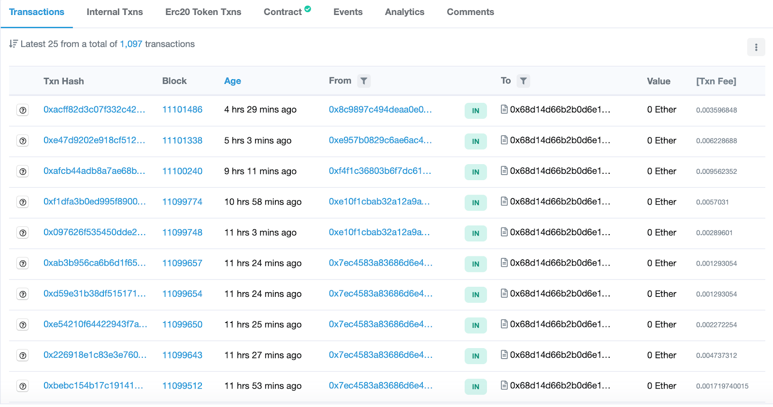This screenshot has height=407, width=773.
Task: Select '4 hrs 29 mins ago' age cell
Action: pos(260,110)
